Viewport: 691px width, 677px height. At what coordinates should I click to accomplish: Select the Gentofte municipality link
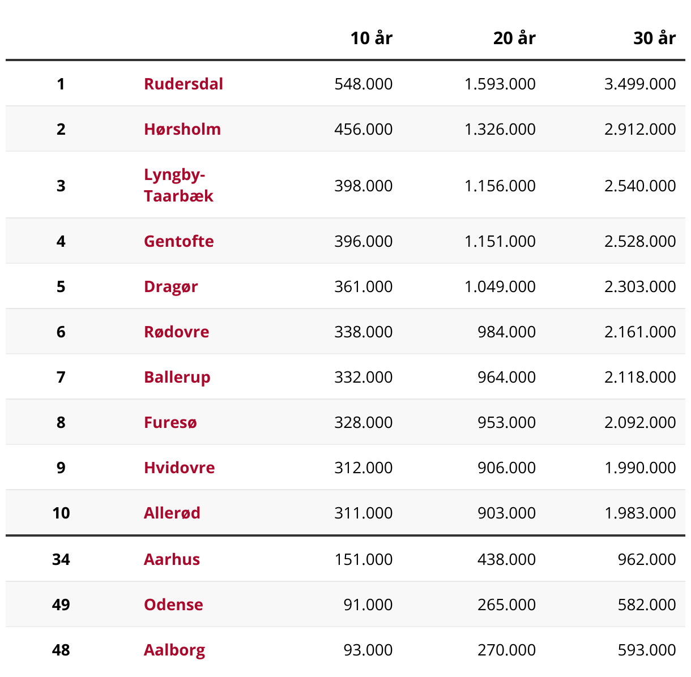(178, 241)
